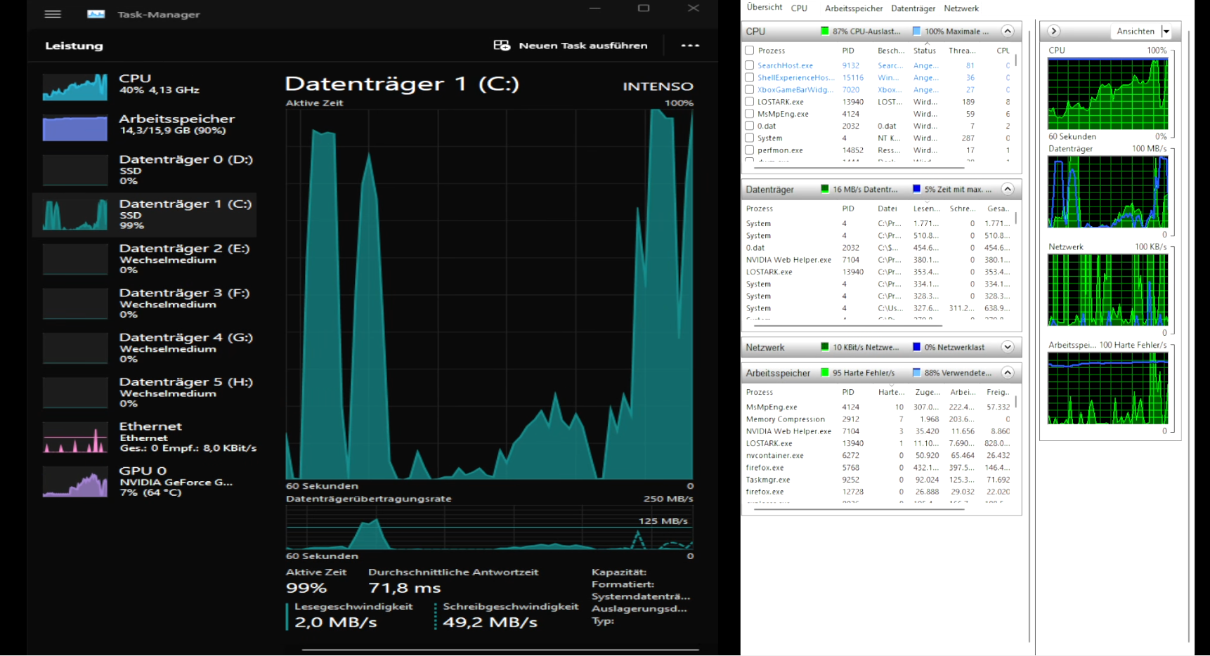The image size is (1210, 656).
Task: Select LOSTARK.exe row in Datenträger list
Action: click(x=878, y=272)
